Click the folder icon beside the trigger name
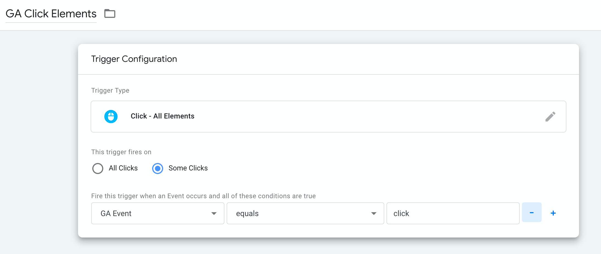Image resolution: width=601 pixels, height=254 pixels. [x=110, y=13]
